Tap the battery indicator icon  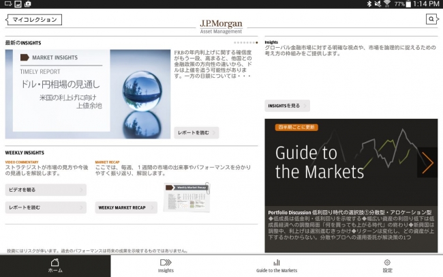pos(408,4)
